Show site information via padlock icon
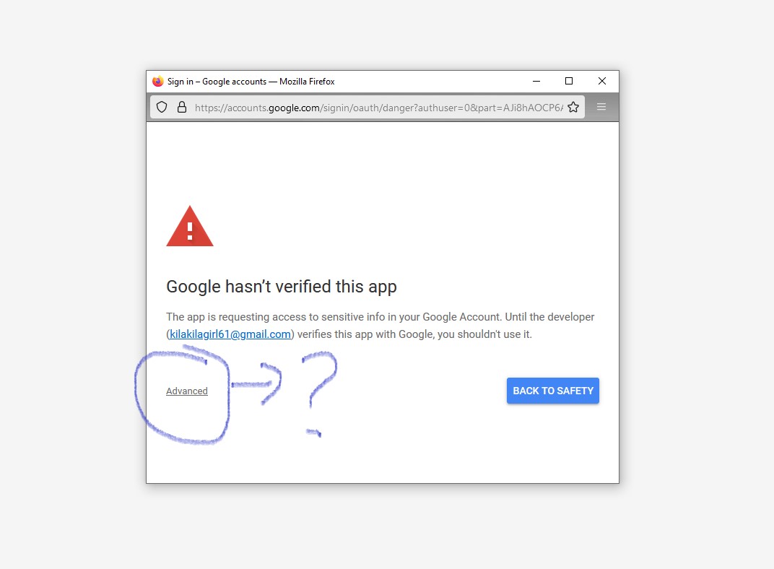Viewport: 774px width, 569px height. (181, 107)
